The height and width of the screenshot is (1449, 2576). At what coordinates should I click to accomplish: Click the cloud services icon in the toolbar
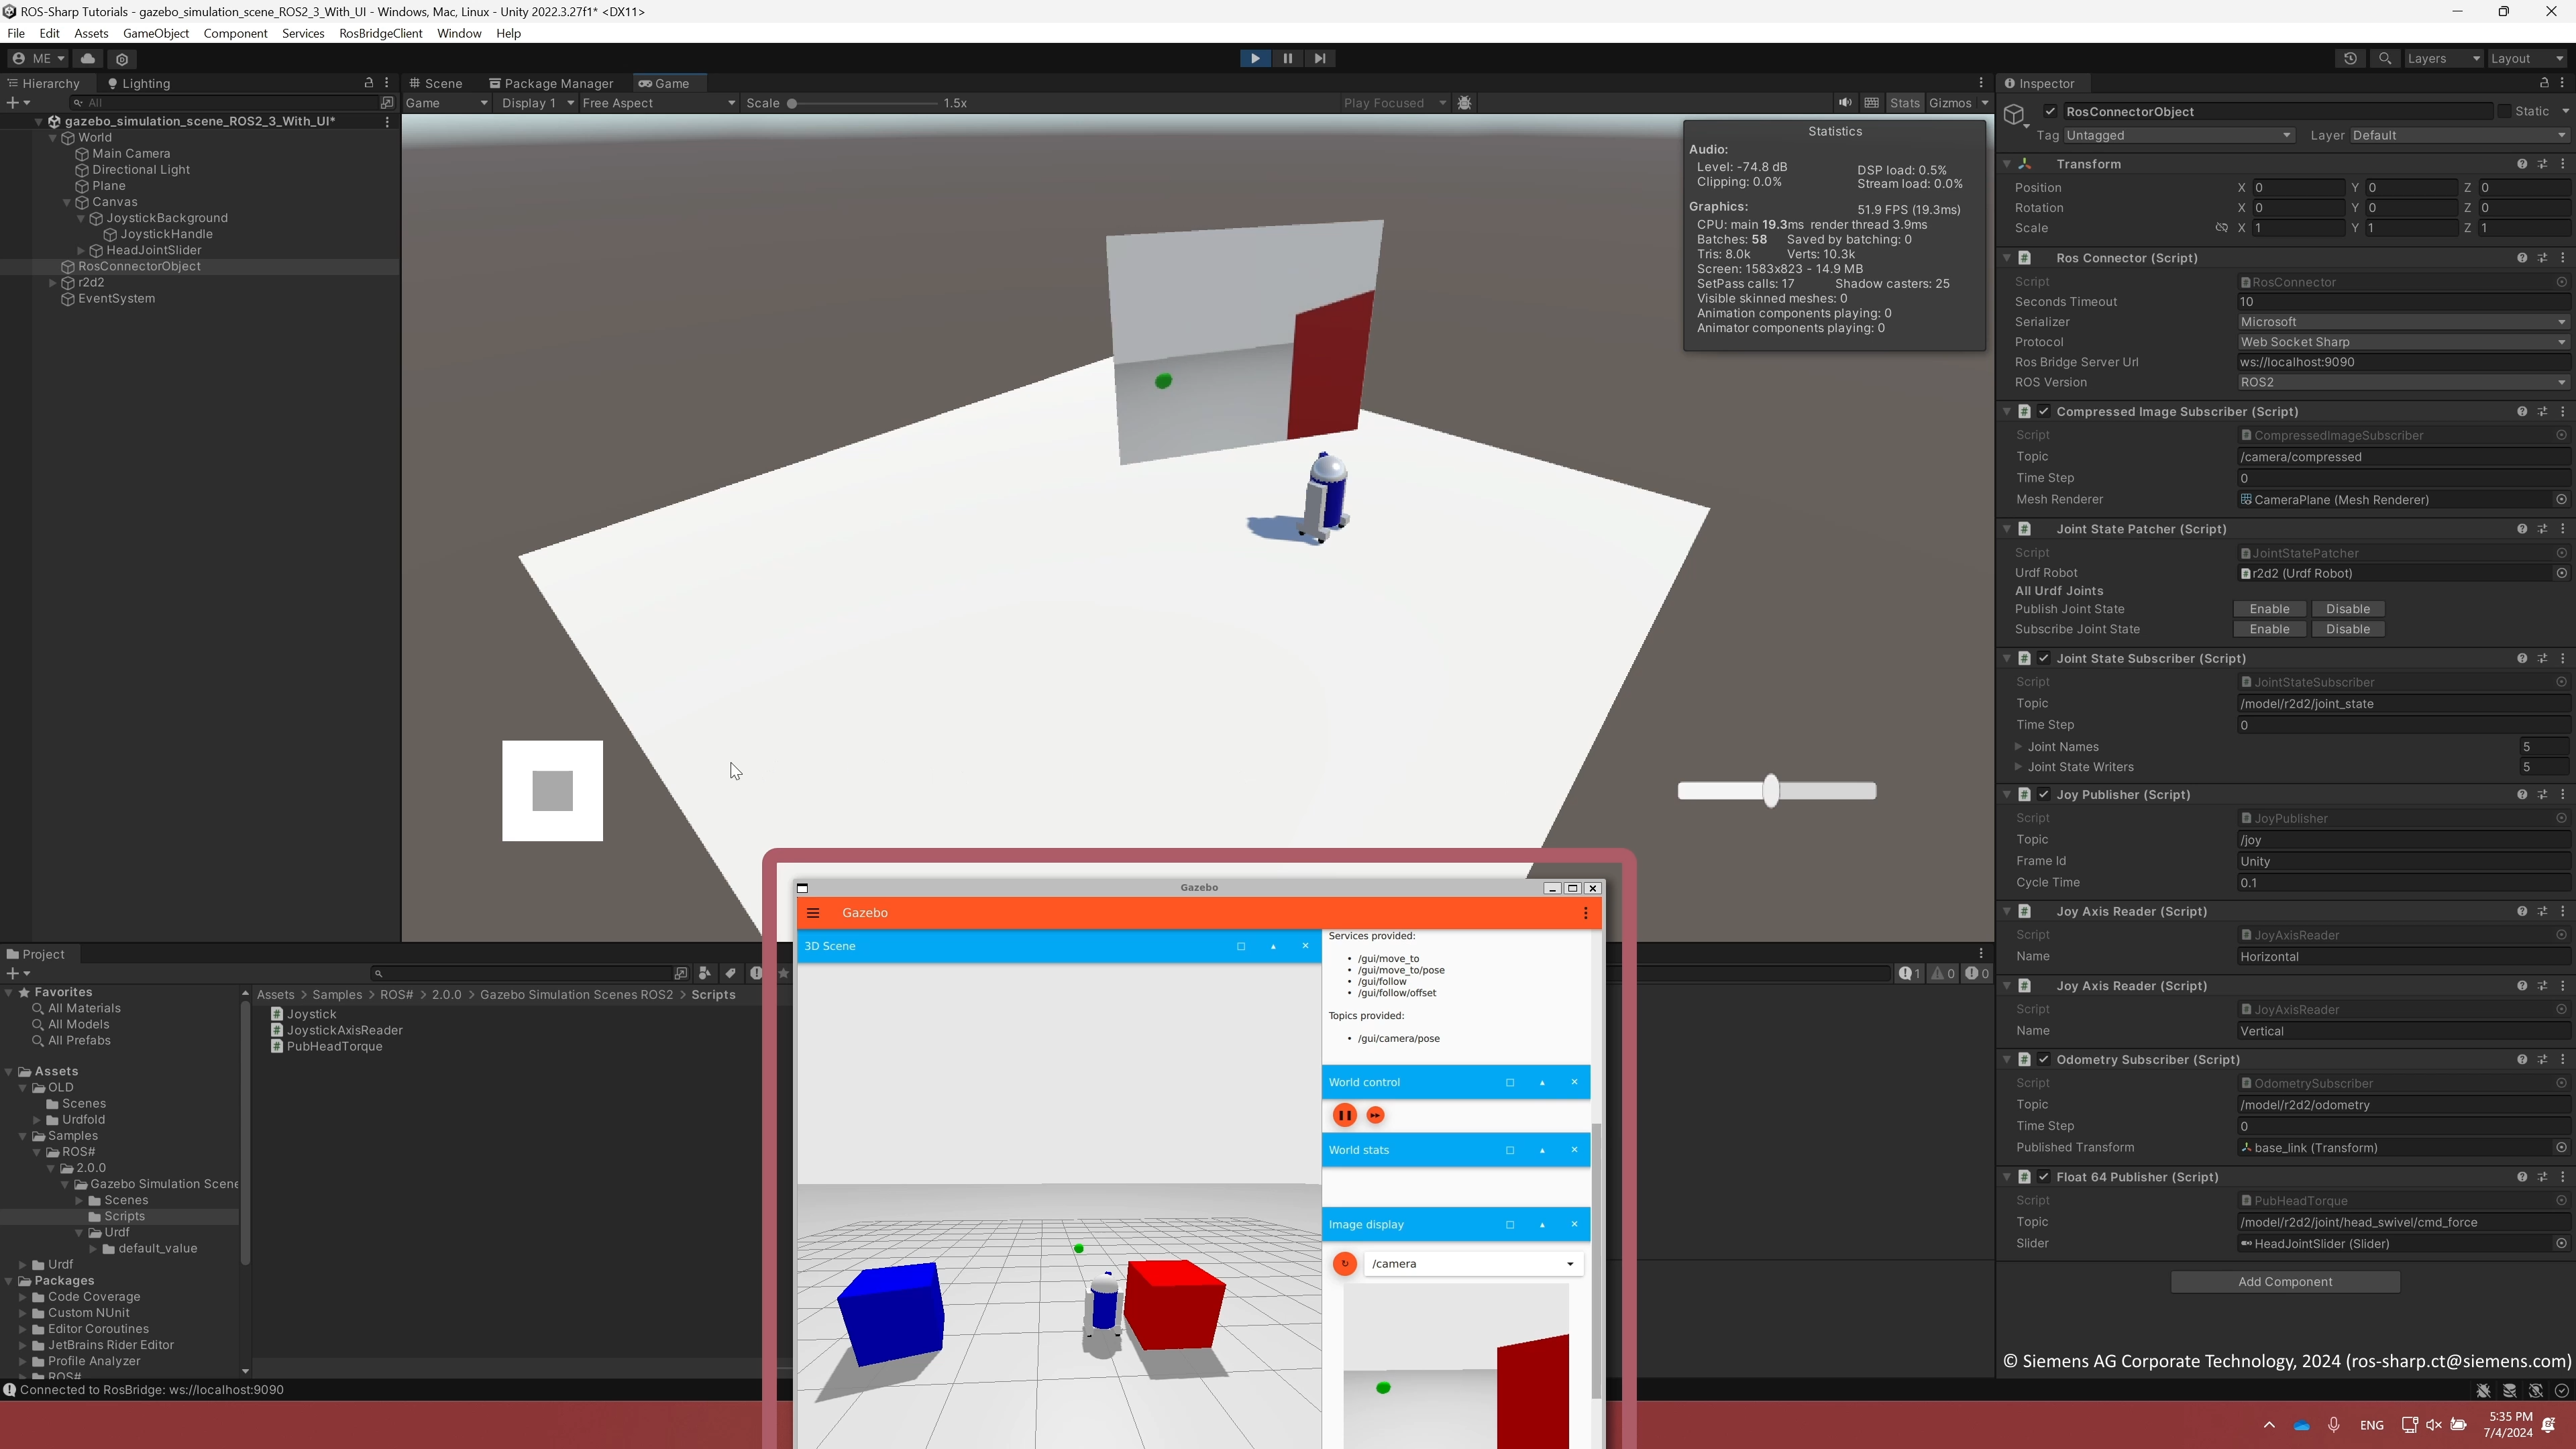[x=88, y=58]
